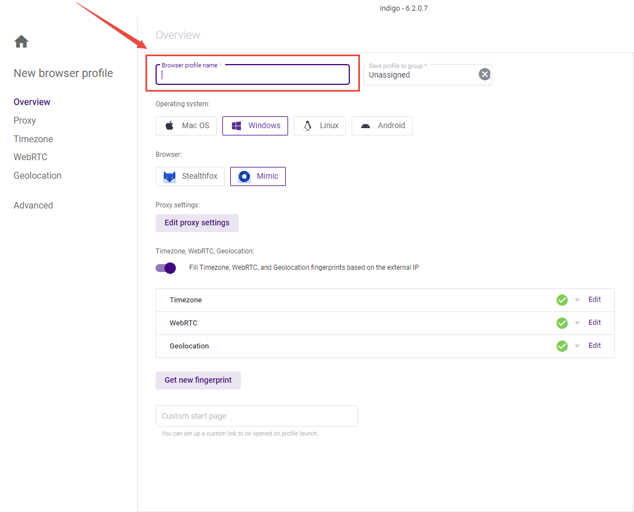The image size is (634, 512).
Task: Select the Mac OS operating system
Action: point(186,126)
